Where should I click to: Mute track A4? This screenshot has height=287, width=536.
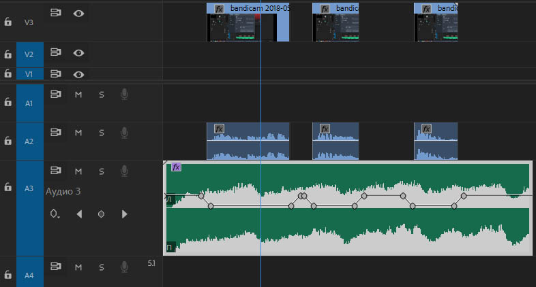point(78,267)
